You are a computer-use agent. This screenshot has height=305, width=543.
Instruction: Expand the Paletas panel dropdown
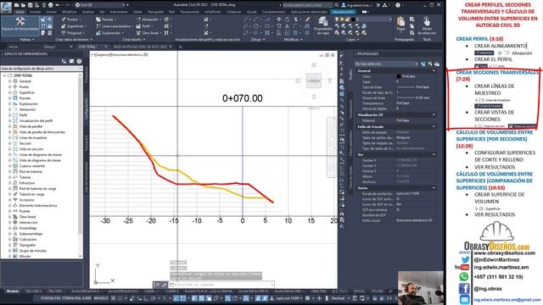point(26,40)
